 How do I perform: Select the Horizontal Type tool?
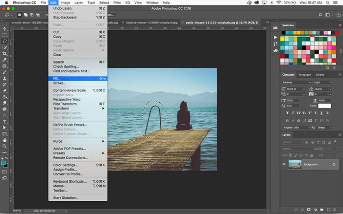pyautogui.click(x=4, y=122)
